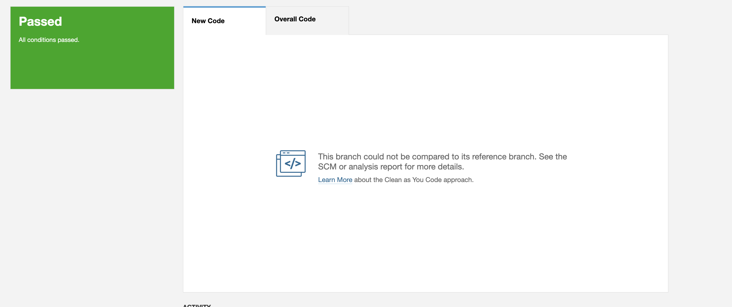
Task: Click 'Clean as You Code approach' text
Action: 429,180
